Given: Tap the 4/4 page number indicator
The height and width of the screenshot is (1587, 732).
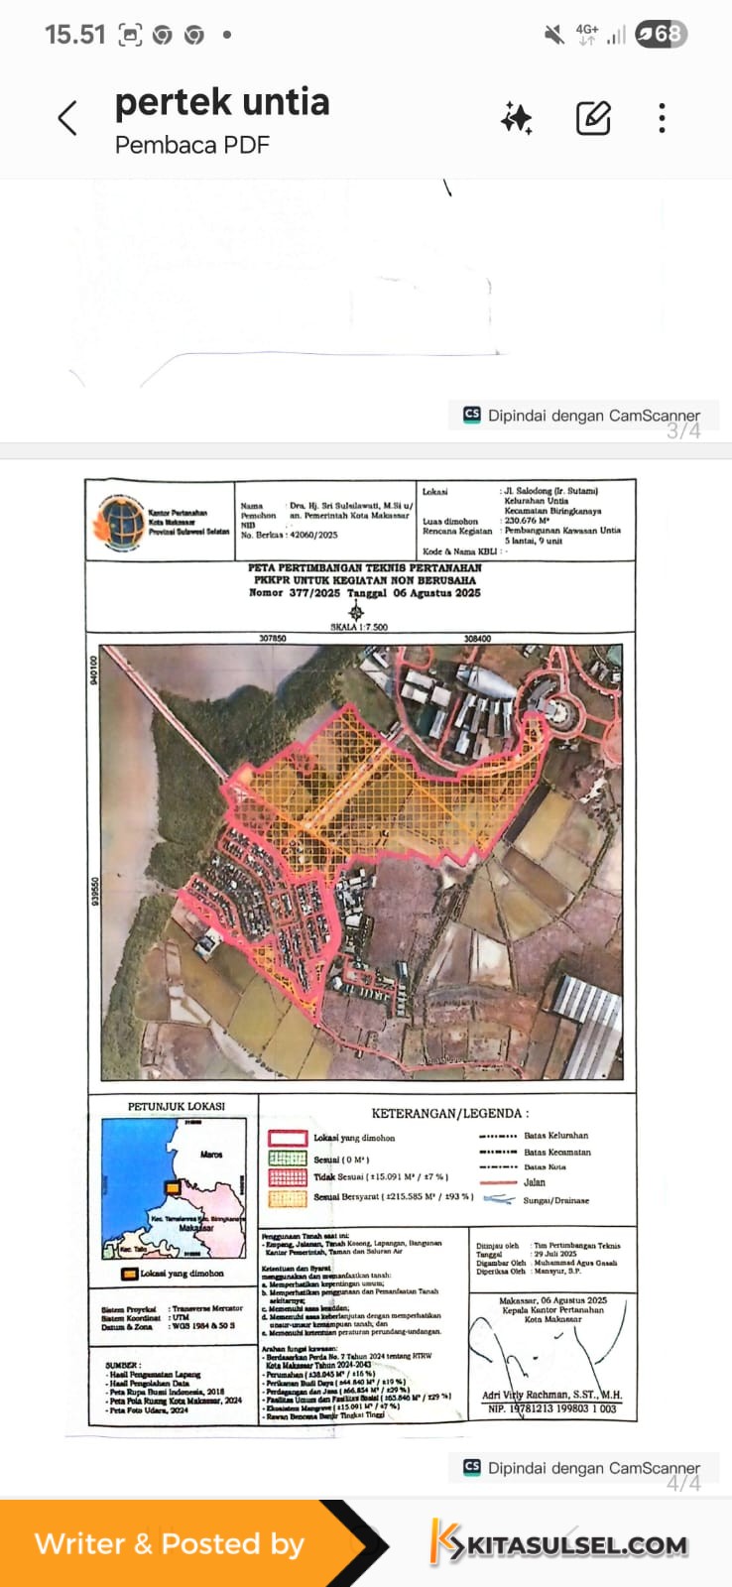Looking at the screenshot, I should point(683,1483).
